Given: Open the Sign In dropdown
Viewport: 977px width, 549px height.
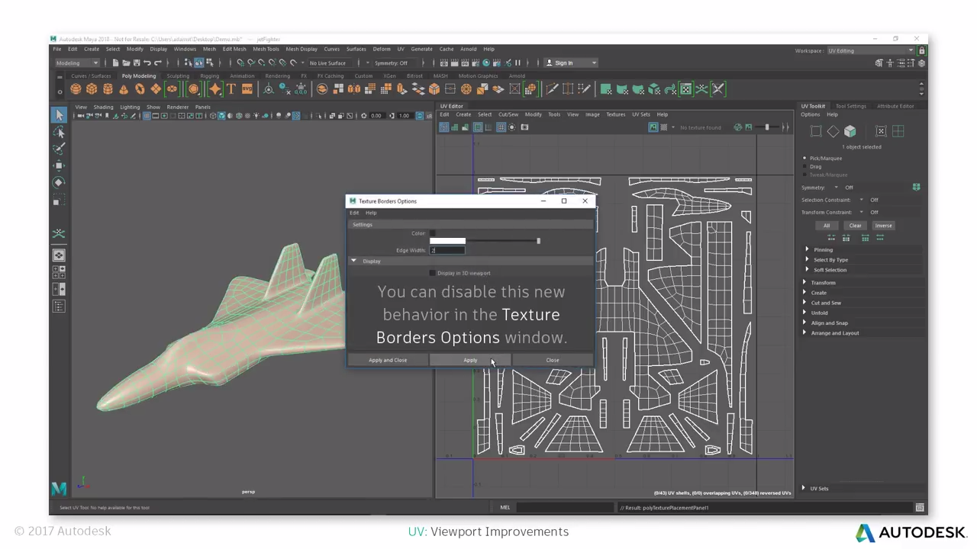Looking at the screenshot, I should (x=571, y=63).
